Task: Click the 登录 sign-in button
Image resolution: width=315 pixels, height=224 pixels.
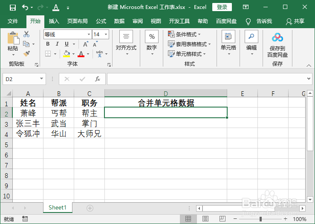Action: [x=222, y=7]
